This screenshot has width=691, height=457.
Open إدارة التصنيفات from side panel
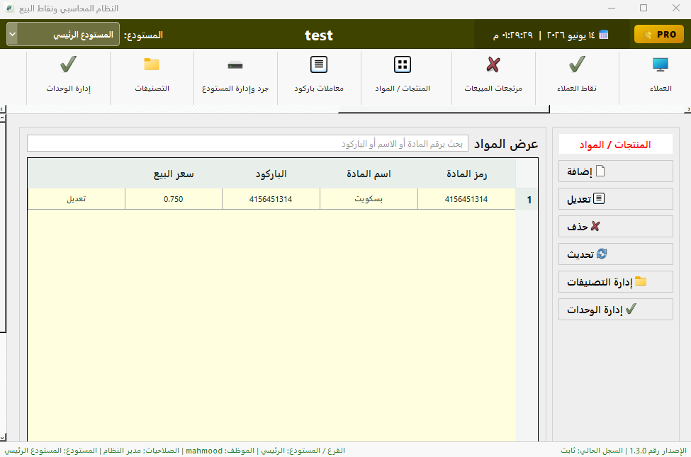(x=616, y=281)
